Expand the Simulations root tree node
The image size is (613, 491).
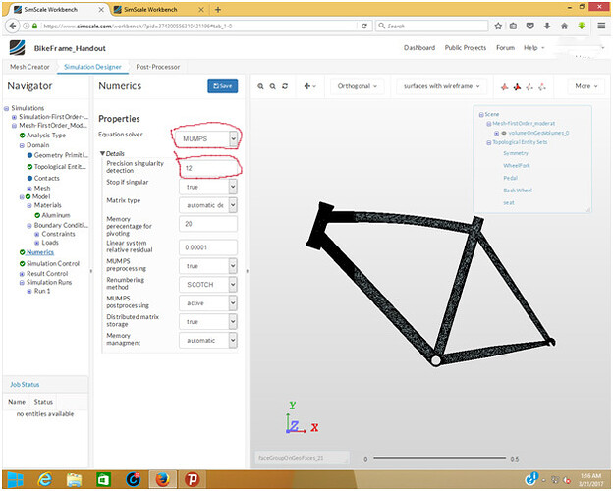click(6, 108)
